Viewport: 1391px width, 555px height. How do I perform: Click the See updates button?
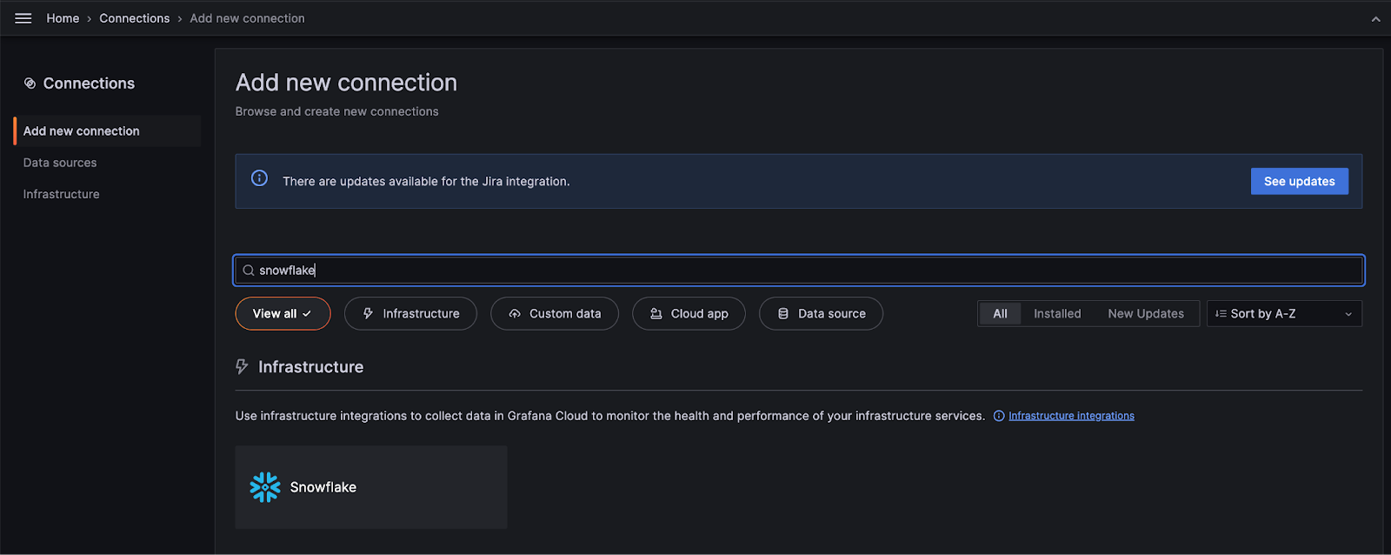tap(1300, 181)
